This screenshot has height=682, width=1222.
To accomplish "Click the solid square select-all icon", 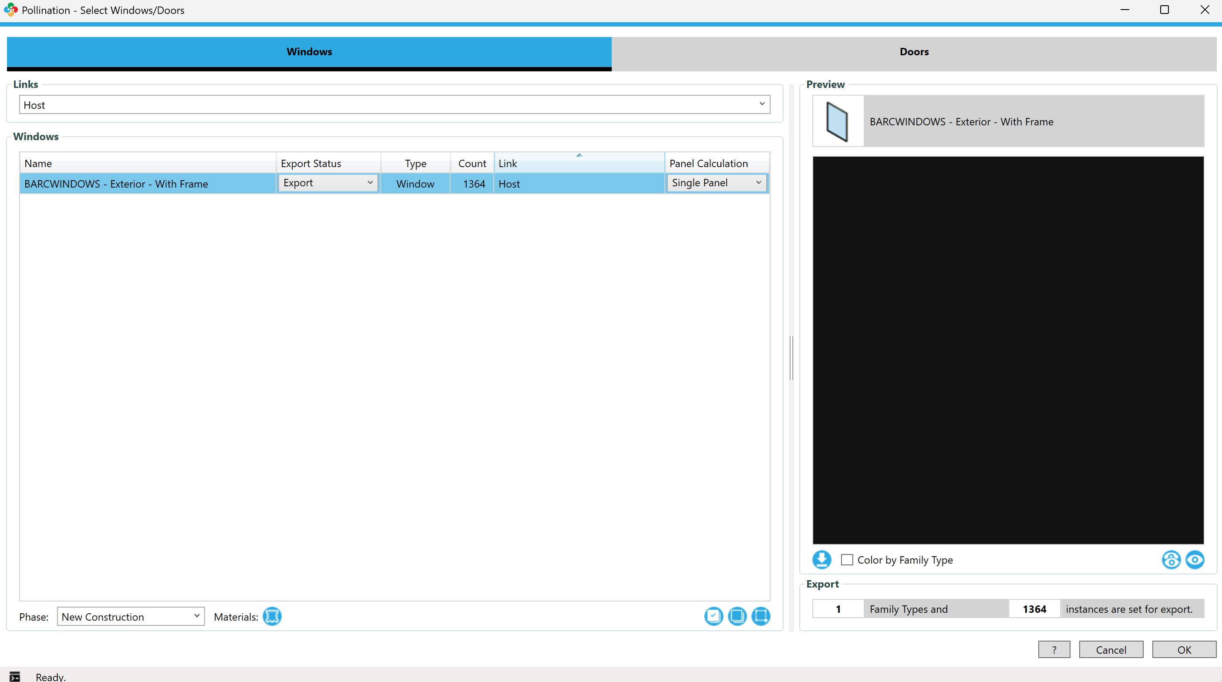I will pos(737,616).
